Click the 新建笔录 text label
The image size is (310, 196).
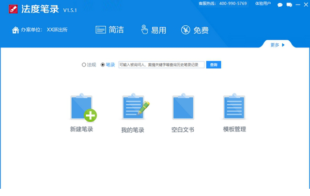click(82, 129)
